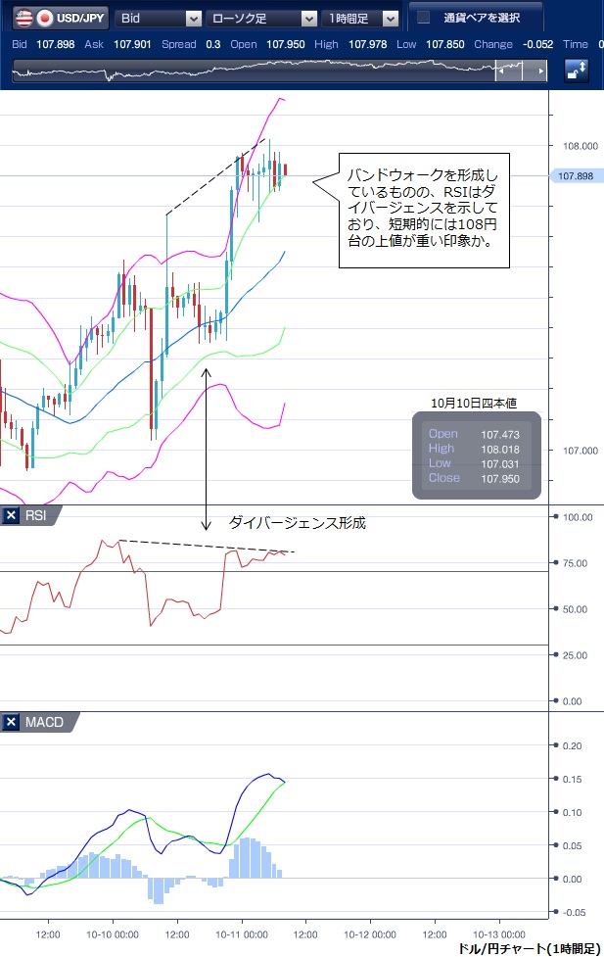Tick the 通貨ペアを選択 checkbox

click(424, 18)
